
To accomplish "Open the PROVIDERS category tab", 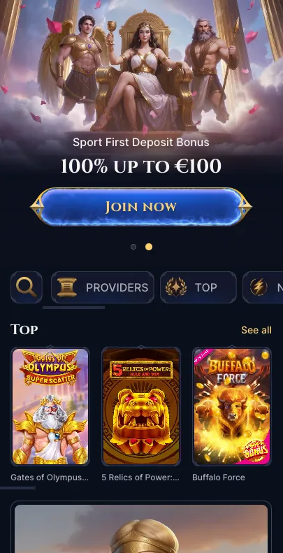I will click(x=103, y=287).
